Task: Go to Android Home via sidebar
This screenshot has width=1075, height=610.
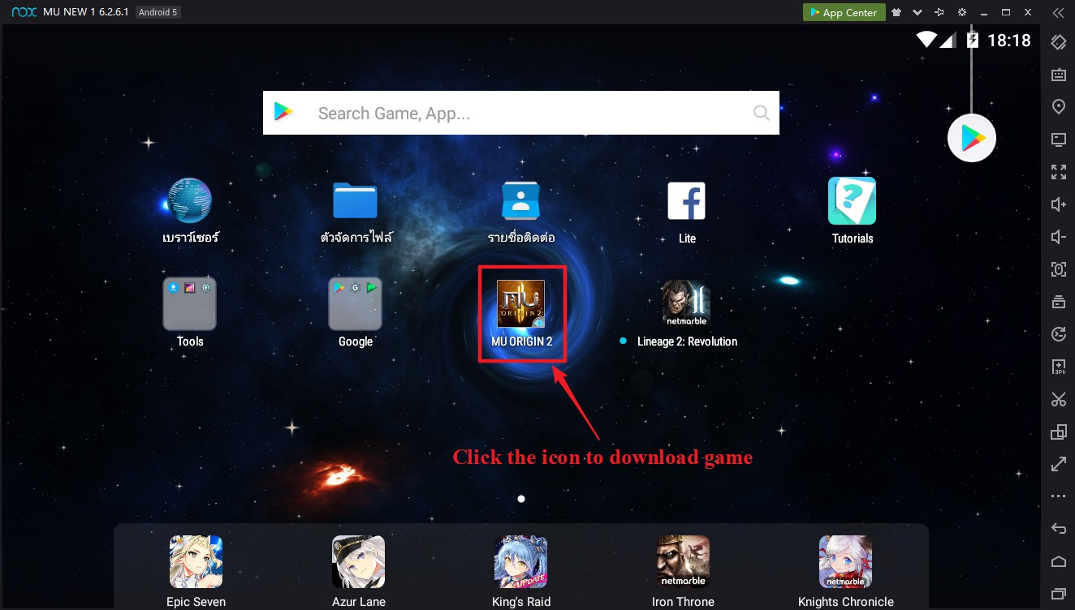Action: [1058, 561]
